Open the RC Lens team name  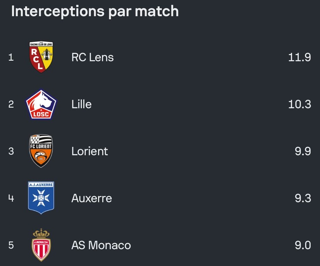pyautogui.click(x=92, y=57)
